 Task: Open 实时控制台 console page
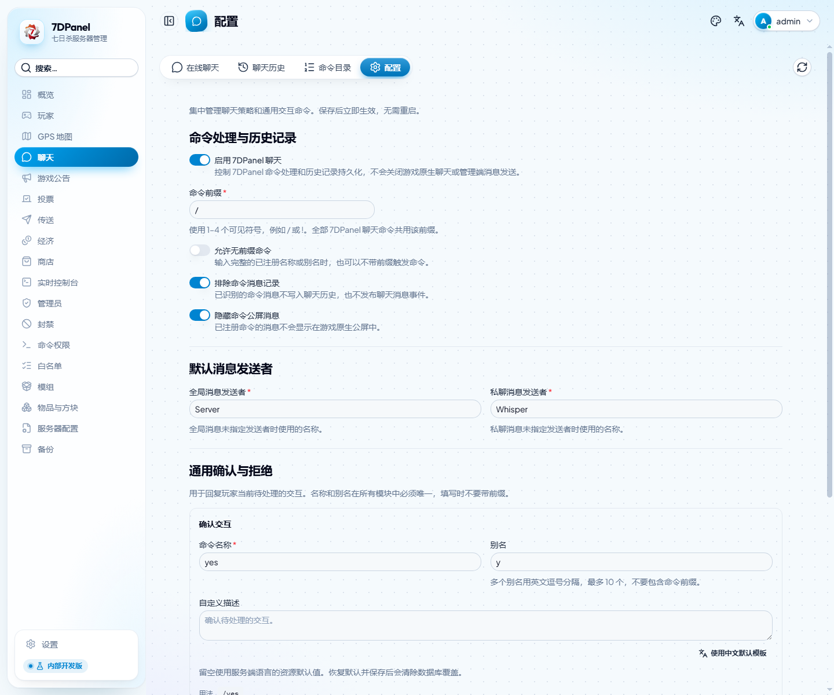[x=76, y=283]
